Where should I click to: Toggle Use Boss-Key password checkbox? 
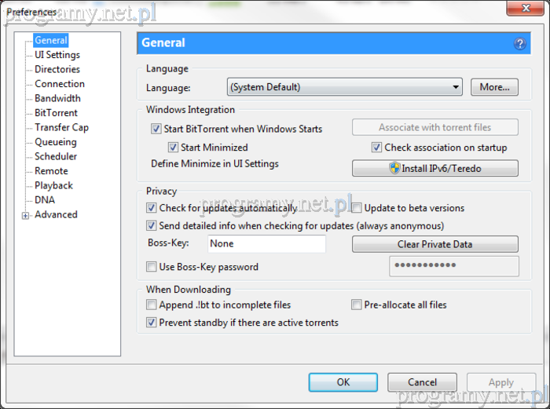coord(152,267)
